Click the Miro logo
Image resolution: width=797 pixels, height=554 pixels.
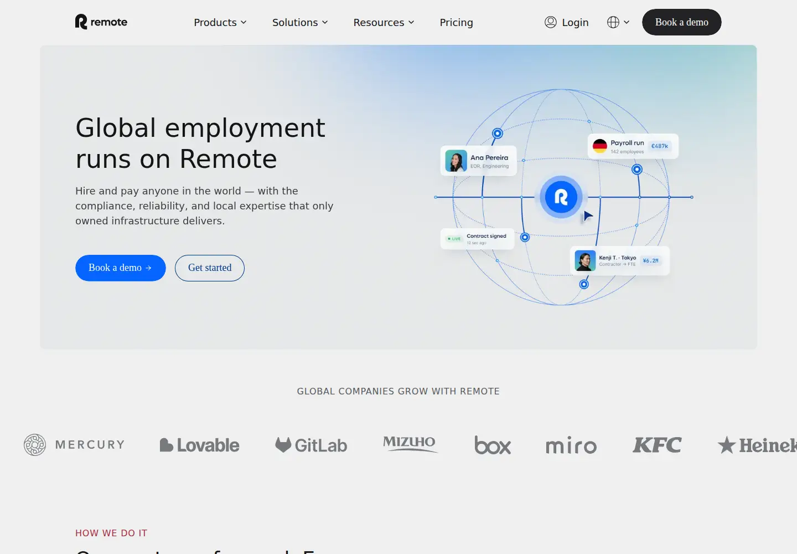571,445
